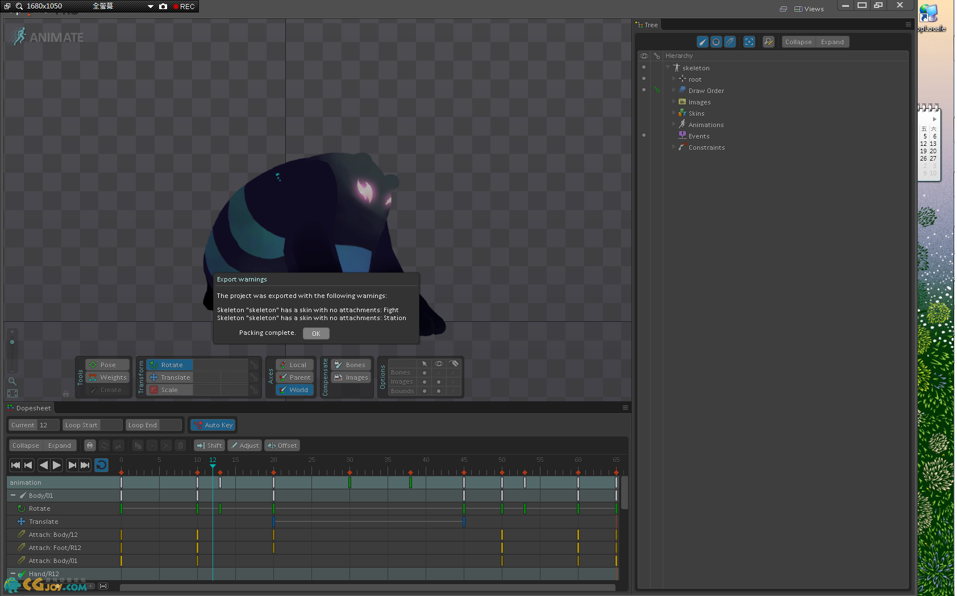Toggle visibility dot for Draw Order
Viewport: 957px width, 596px height.
644,90
